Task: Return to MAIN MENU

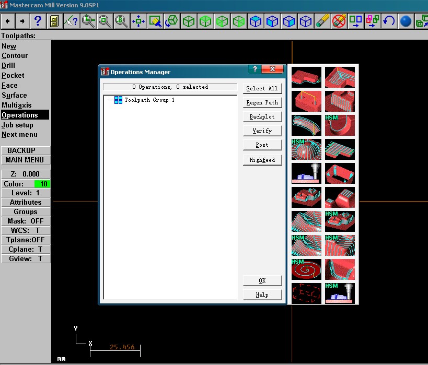Action: click(x=26, y=160)
